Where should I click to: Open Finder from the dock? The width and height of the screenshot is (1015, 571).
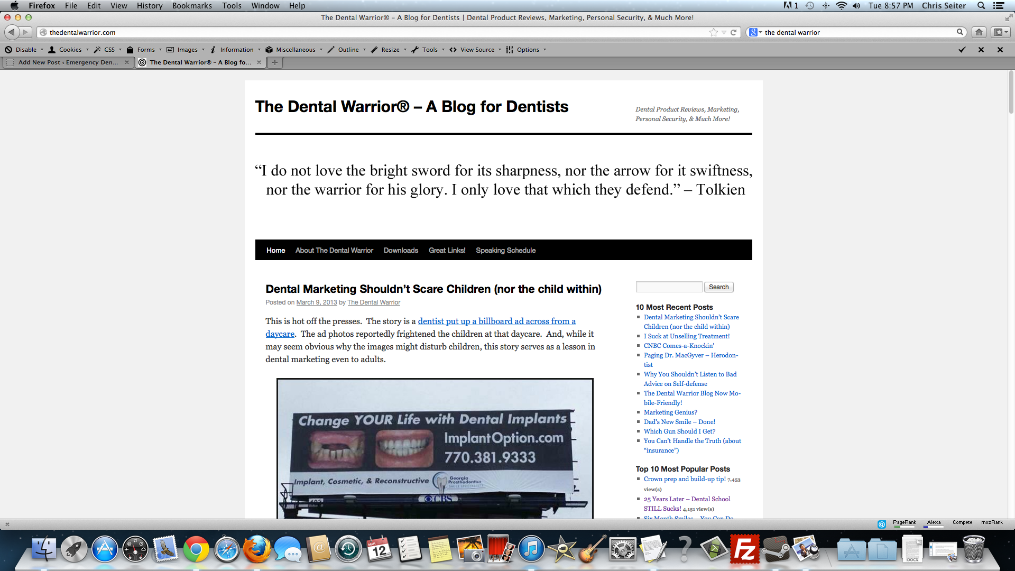pos(43,549)
